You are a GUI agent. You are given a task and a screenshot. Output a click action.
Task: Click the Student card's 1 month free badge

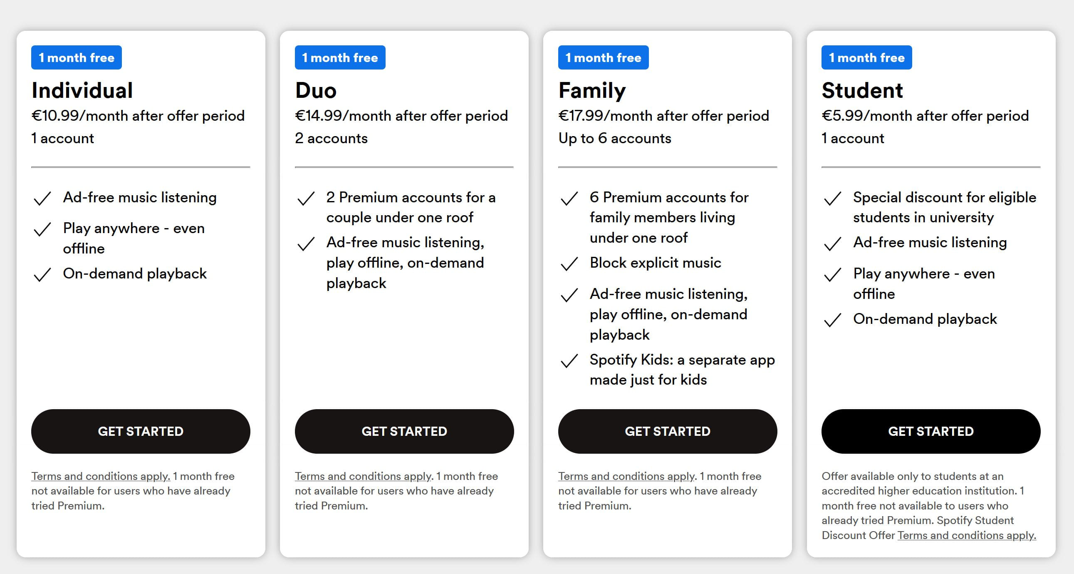[866, 57]
